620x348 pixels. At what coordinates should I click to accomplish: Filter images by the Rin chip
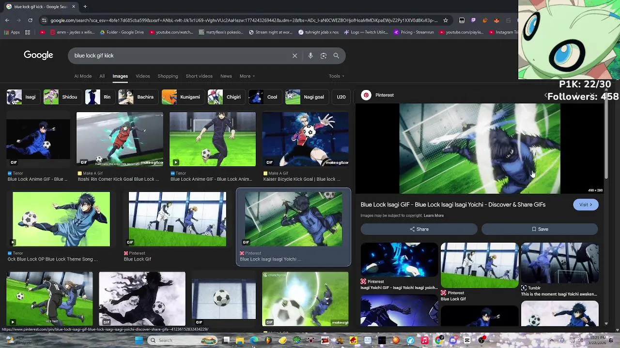coord(99,97)
